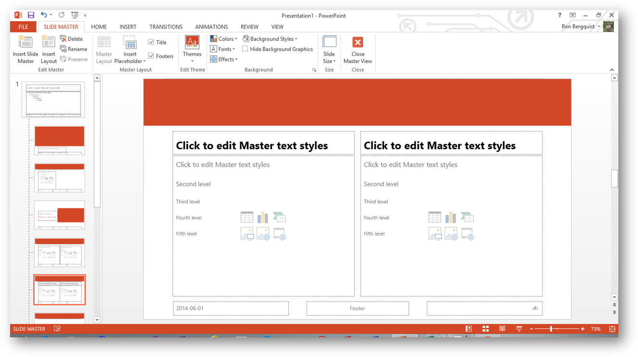Switch to the INSERT tab
The height and width of the screenshot is (357, 638).
(128, 27)
